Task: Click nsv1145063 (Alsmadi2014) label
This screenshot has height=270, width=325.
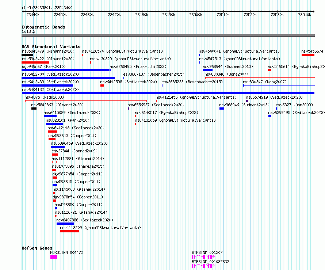Action: pyautogui.click(x=79, y=189)
